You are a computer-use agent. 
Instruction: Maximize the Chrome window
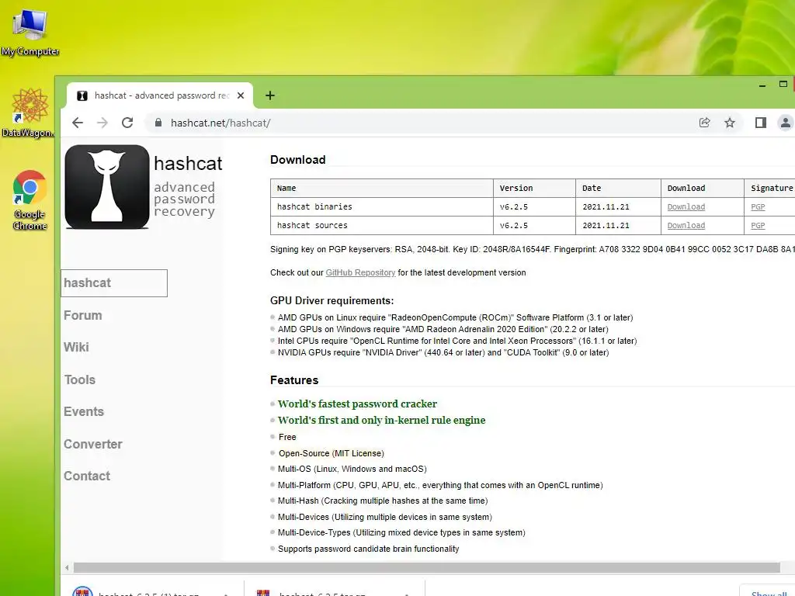[x=783, y=84]
